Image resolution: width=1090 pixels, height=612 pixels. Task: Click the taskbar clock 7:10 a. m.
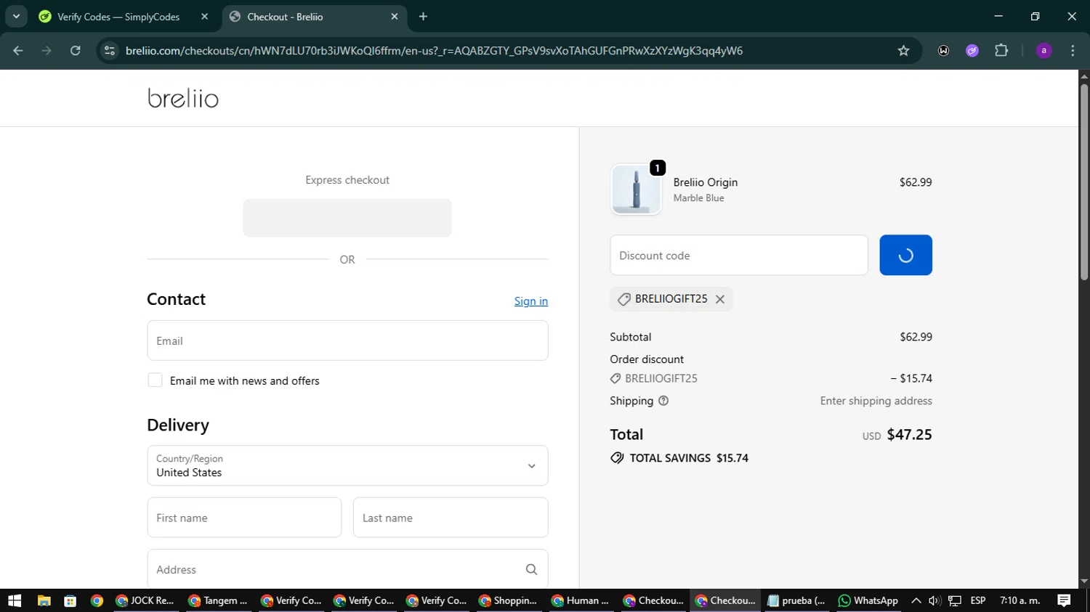coord(1020,600)
